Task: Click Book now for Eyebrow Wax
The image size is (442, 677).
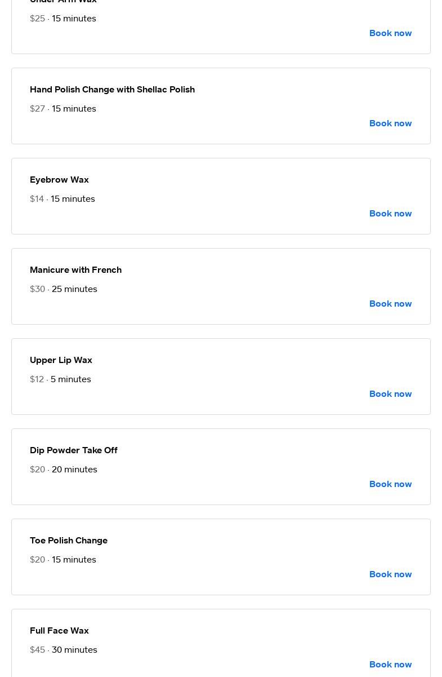Action: tap(390, 214)
